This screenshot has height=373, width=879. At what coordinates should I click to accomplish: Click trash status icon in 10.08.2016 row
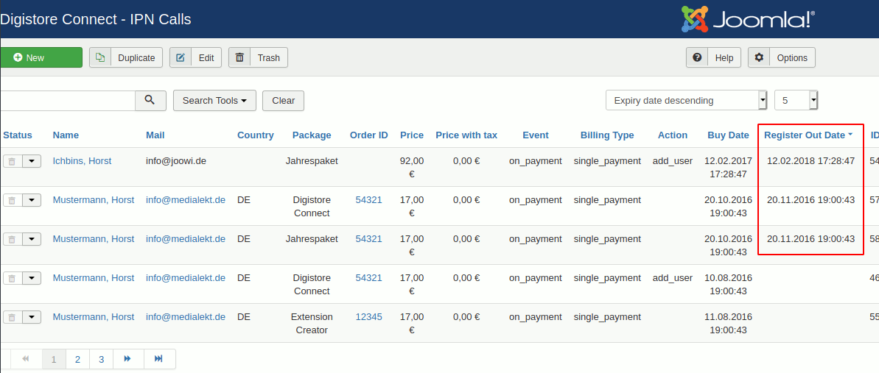pos(13,278)
